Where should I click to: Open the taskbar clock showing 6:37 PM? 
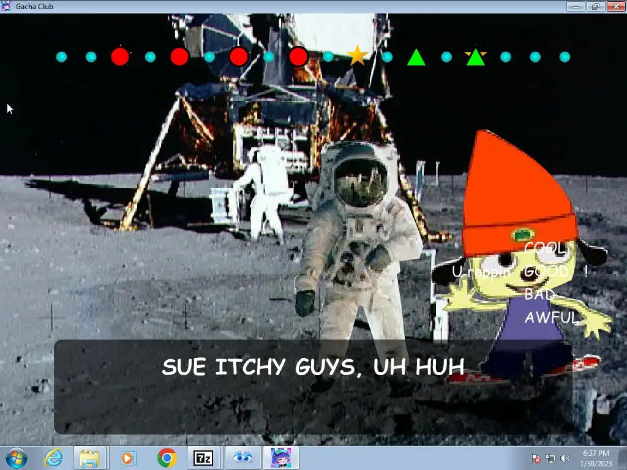pyautogui.click(x=596, y=458)
